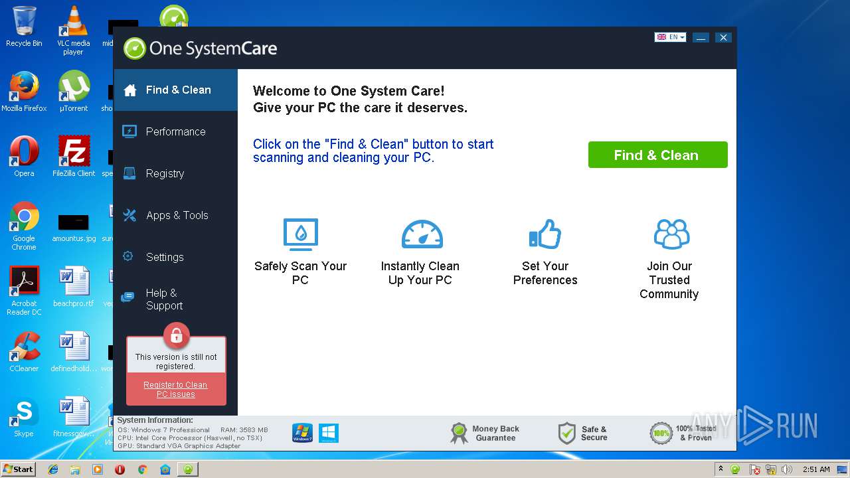850x478 pixels.
Task: Show hidden tray icons arrow
Action: point(721,469)
